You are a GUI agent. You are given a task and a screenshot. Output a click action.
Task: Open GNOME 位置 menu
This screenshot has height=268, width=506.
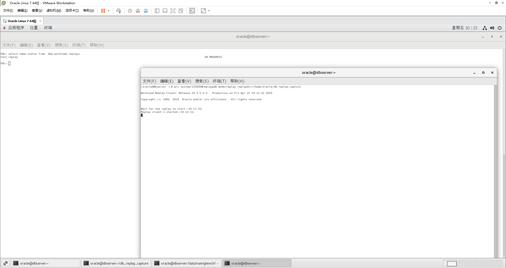(x=34, y=28)
